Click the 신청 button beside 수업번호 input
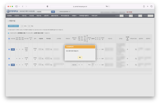 [53, 12]
